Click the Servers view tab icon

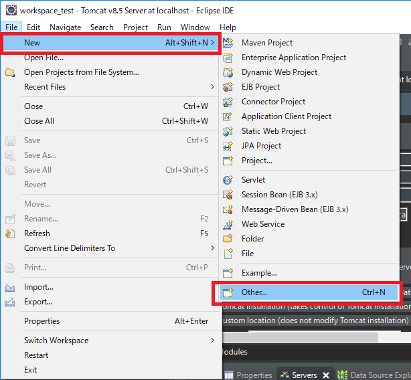click(285, 375)
